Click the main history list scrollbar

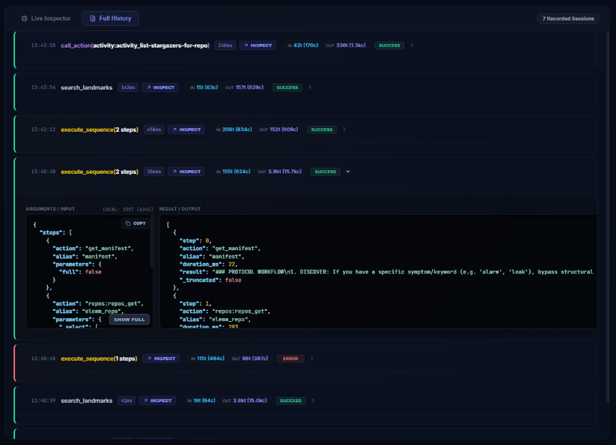tap(608, 216)
